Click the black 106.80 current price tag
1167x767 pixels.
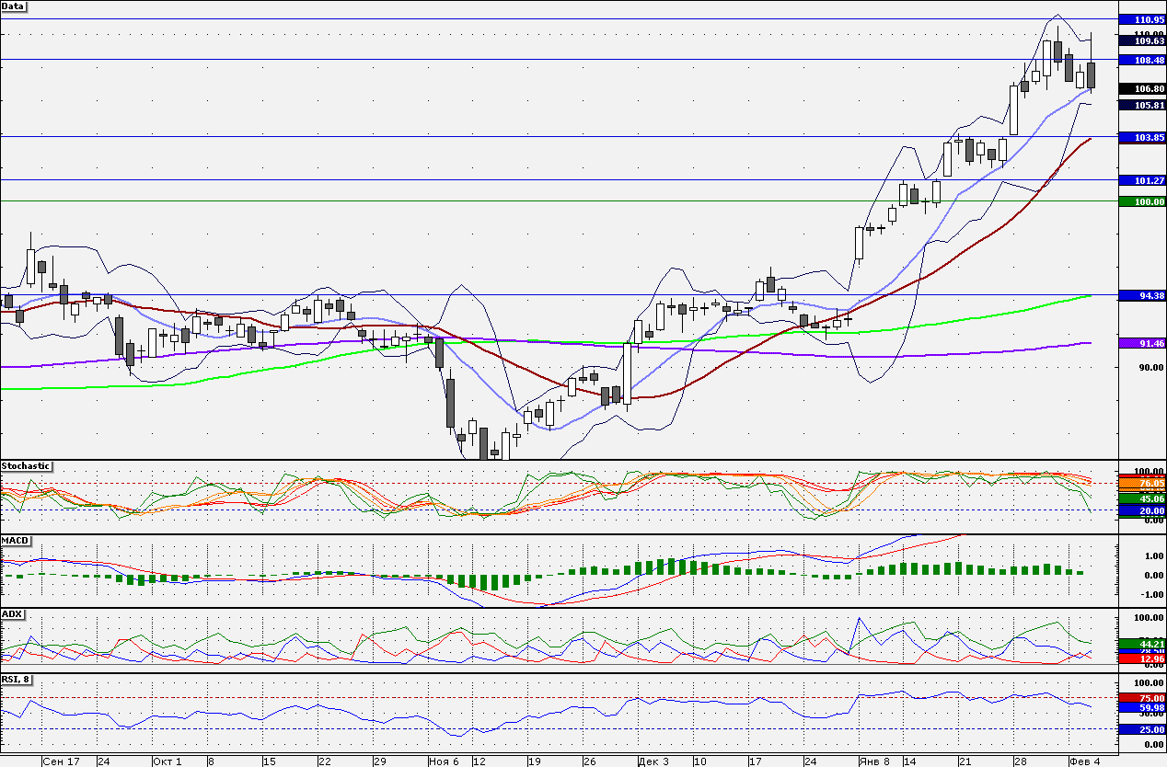click(1141, 89)
